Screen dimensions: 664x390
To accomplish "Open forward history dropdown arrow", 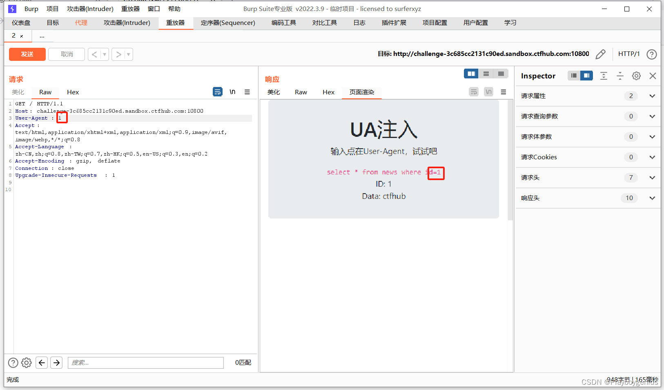I will [128, 54].
